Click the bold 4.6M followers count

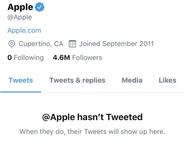(61, 58)
